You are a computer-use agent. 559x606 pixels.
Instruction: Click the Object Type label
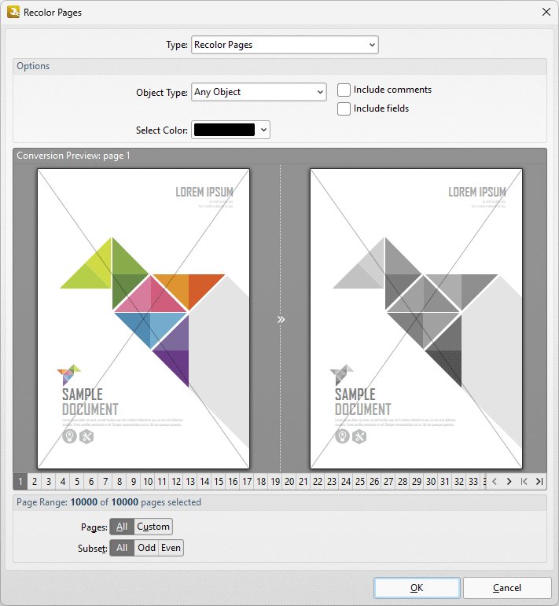click(162, 93)
